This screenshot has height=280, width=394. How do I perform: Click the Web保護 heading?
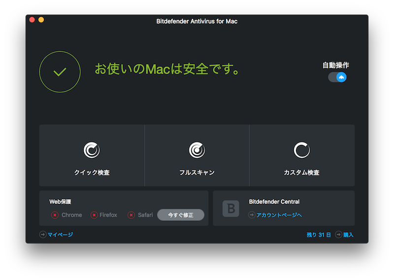click(x=60, y=202)
